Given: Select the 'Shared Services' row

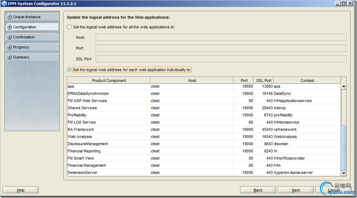Looking at the screenshot, I should coord(204,108).
